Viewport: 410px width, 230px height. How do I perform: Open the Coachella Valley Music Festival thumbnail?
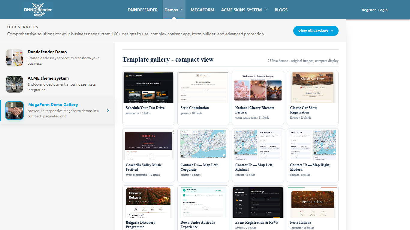149,145
